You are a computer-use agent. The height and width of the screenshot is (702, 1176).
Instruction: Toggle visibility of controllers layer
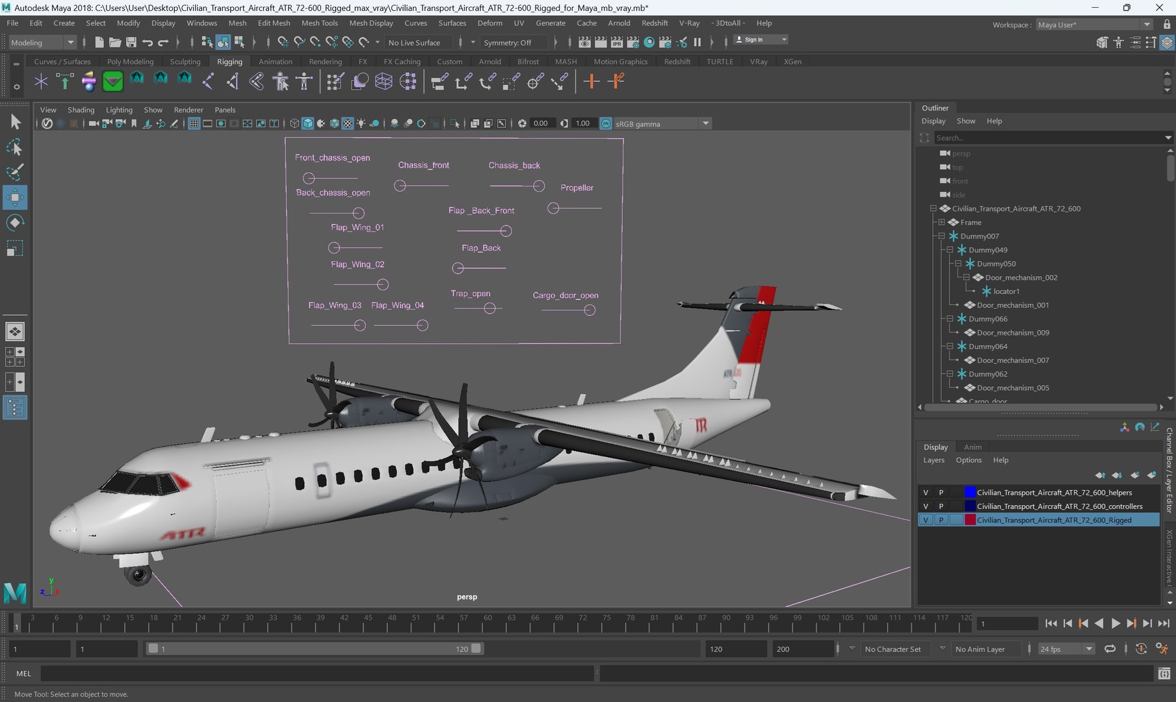[x=925, y=506]
